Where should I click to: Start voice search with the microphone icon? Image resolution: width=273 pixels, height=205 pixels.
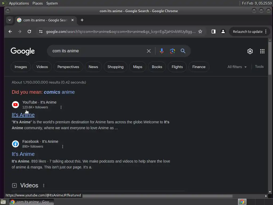[162, 51]
